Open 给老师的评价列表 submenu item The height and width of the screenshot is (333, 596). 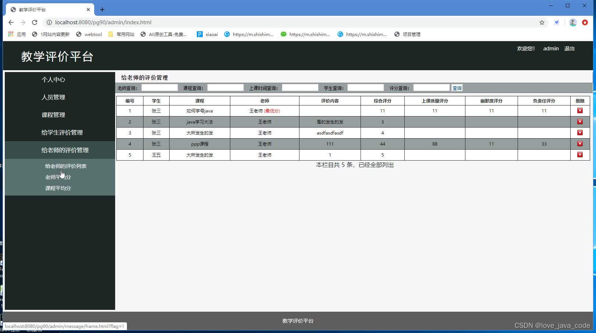coord(66,166)
